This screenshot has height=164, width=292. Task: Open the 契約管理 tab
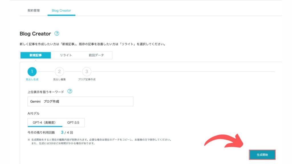(34, 11)
